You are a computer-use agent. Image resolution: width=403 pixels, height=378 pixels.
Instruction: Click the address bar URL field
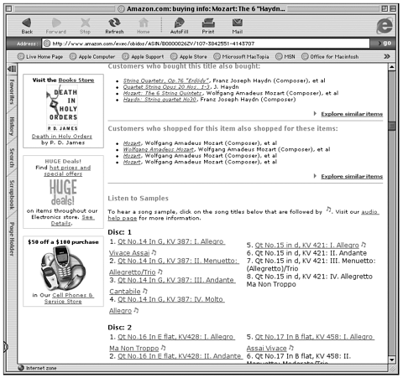coord(206,44)
